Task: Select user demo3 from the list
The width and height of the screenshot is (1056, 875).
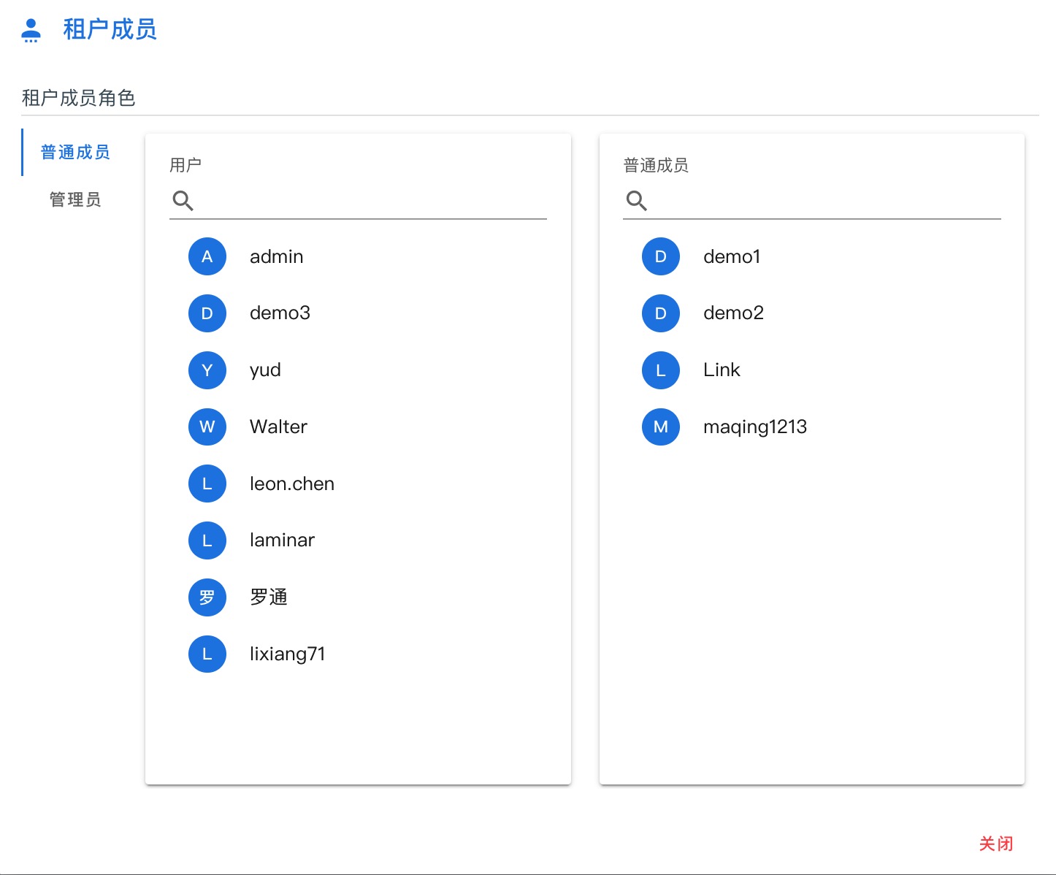Action: click(x=358, y=313)
